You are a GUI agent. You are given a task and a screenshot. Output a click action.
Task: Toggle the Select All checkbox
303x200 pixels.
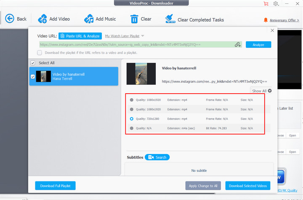pyautogui.click(x=33, y=63)
